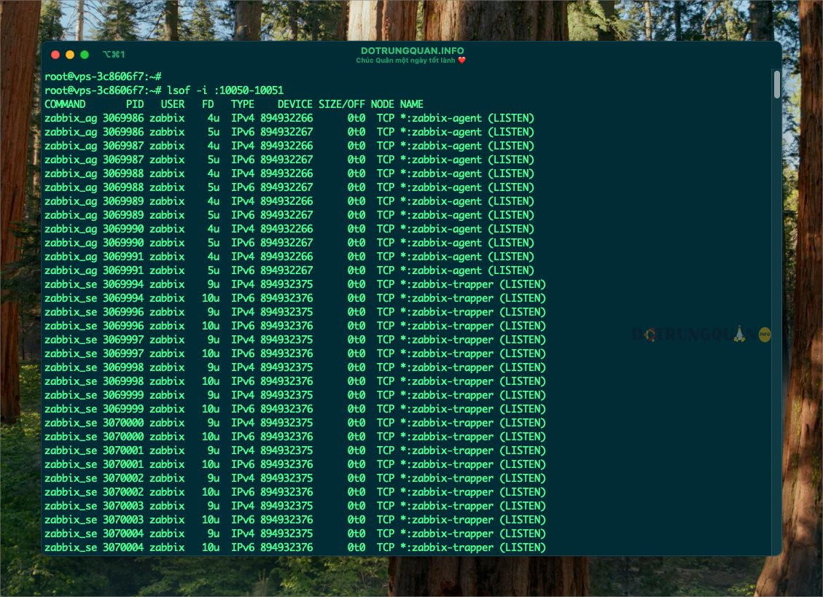Click zabbix_se in PID 3069994's 9u row
Image resolution: width=823 pixels, height=597 pixels.
71,284
